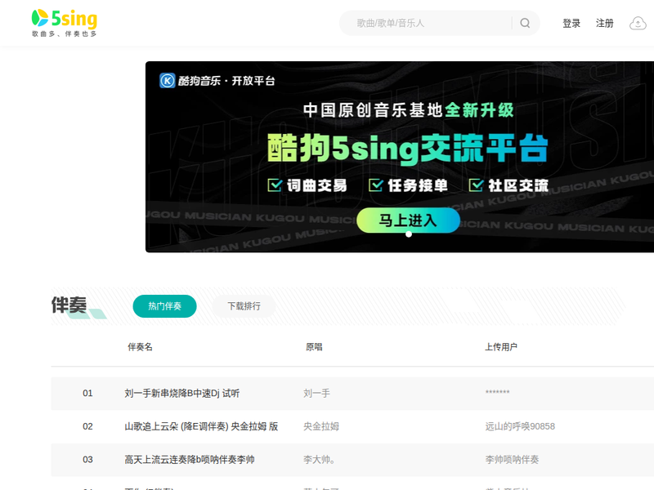
Task: Click rank number 01
Action: point(87,394)
